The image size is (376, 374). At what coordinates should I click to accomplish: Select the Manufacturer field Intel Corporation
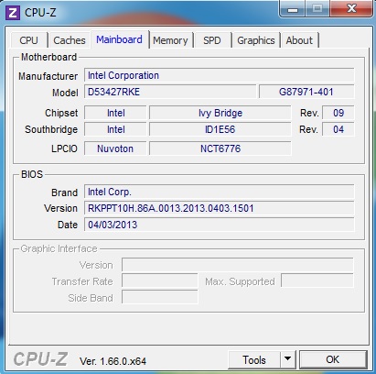[220, 75]
